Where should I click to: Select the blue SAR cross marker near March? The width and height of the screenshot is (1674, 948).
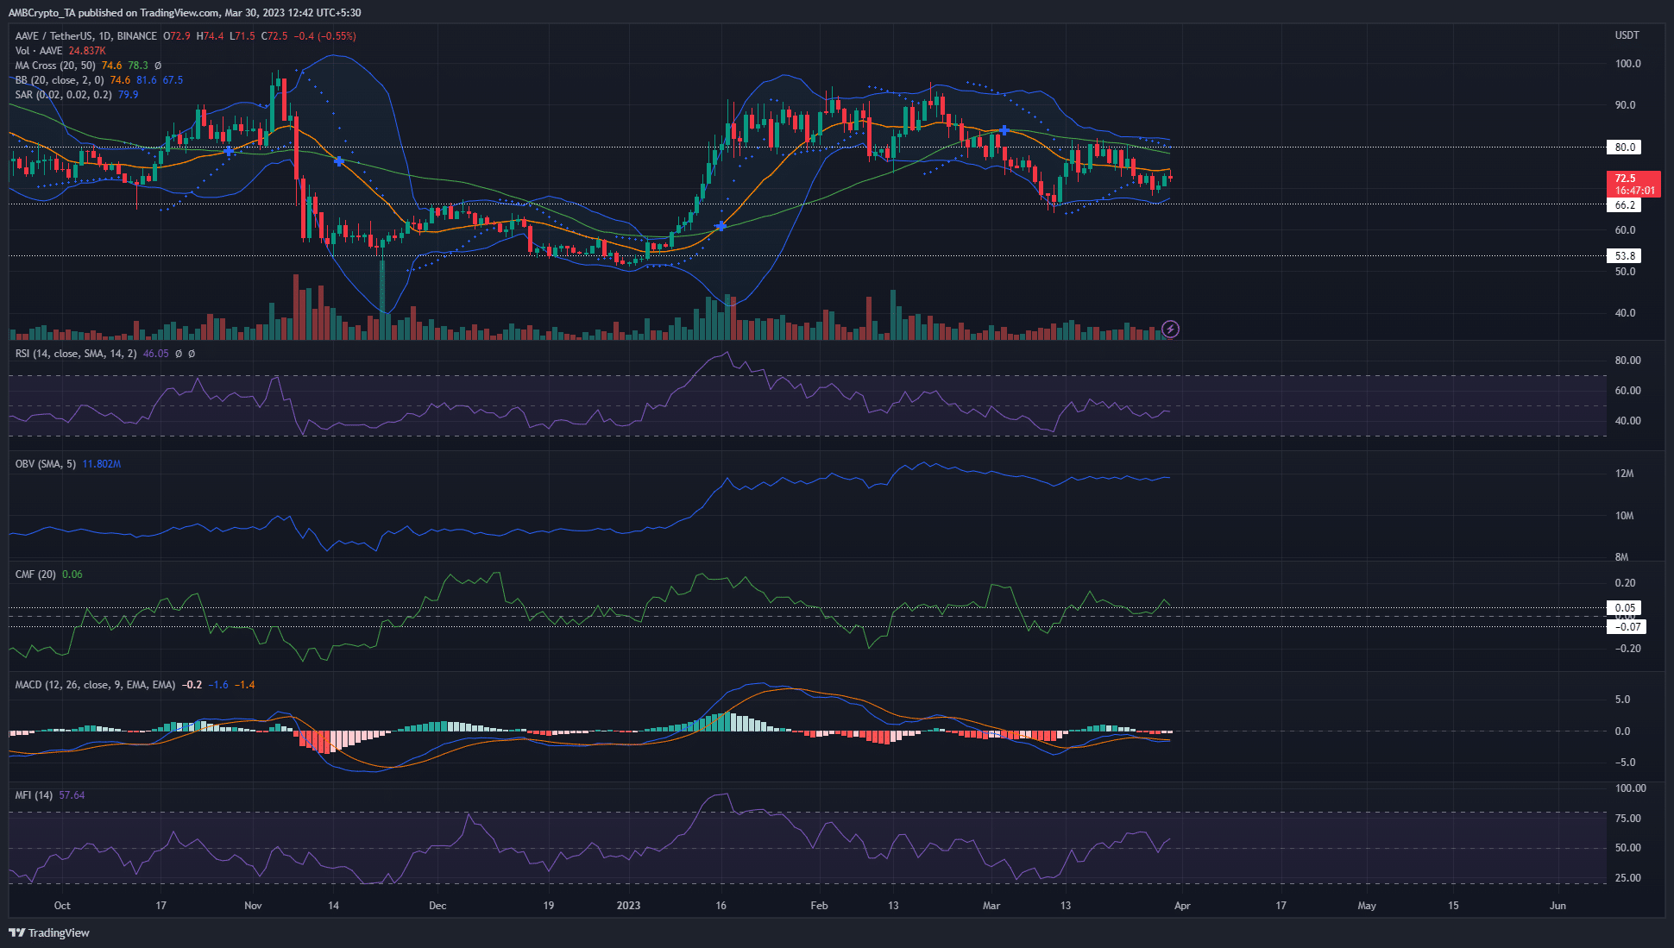tap(1004, 132)
